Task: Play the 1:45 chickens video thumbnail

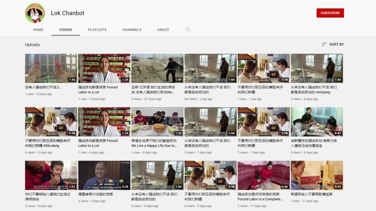Action: pyautogui.click(x=51, y=68)
